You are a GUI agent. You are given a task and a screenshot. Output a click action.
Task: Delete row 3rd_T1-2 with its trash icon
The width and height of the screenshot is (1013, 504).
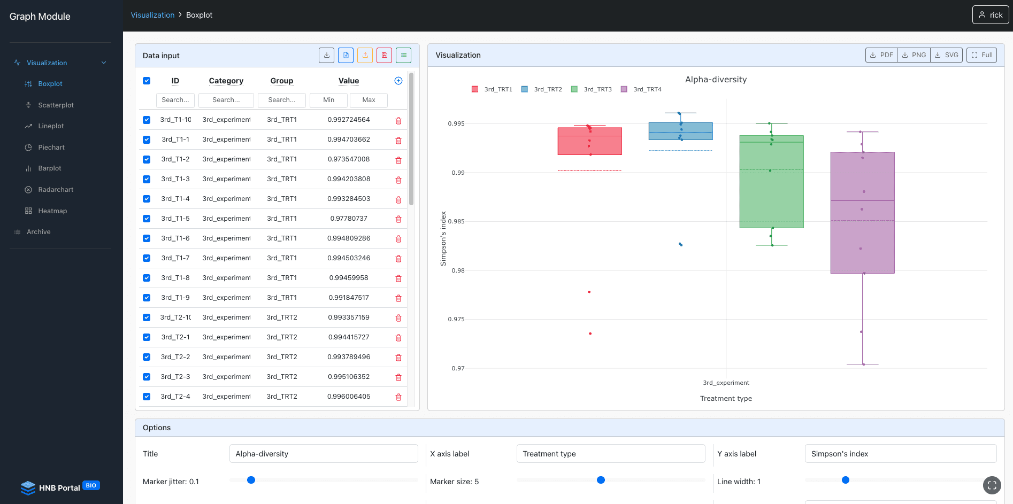click(x=398, y=160)
